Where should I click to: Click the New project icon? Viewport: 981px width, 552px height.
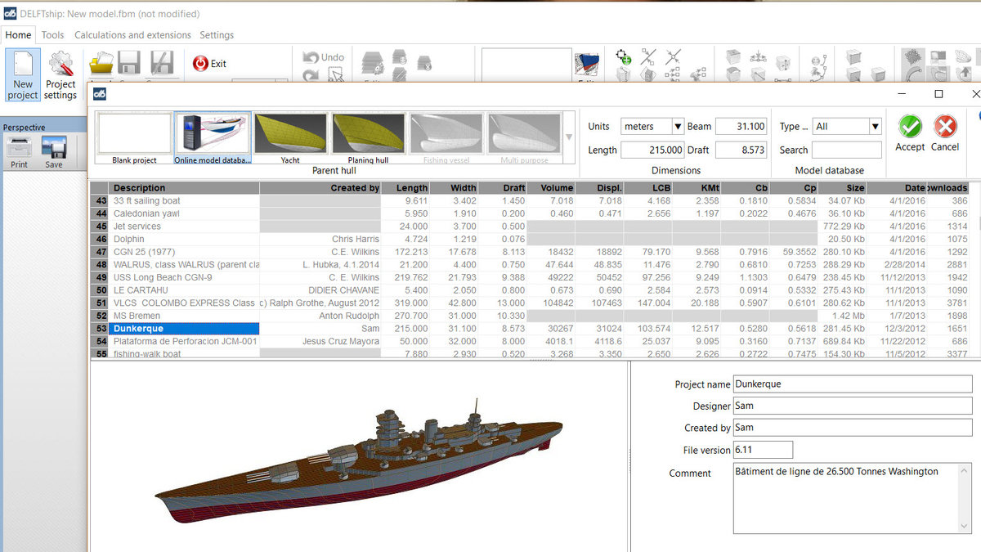23,74
